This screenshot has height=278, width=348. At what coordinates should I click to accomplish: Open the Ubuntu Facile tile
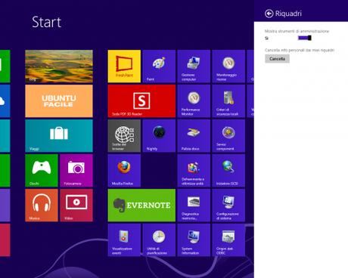pos(59,101)
